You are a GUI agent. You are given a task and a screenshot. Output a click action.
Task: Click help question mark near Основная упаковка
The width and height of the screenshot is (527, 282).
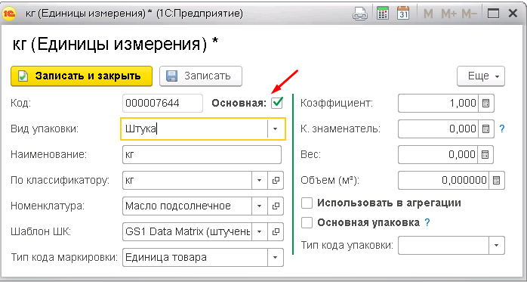tap(427, 223)
